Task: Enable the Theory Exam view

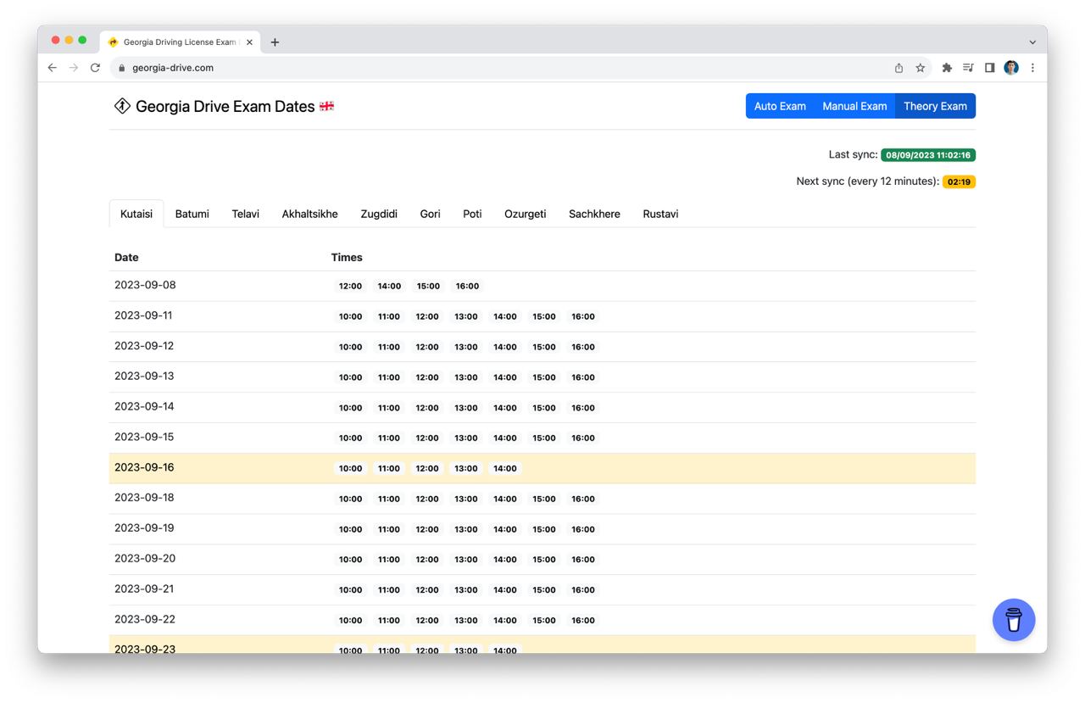Action: (935, 106)
